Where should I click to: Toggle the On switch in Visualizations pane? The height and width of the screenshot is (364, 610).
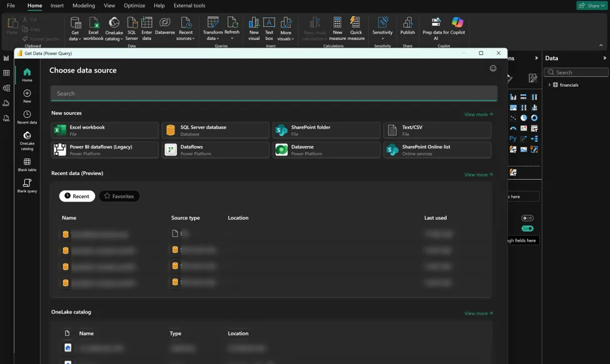pos(527,229)
